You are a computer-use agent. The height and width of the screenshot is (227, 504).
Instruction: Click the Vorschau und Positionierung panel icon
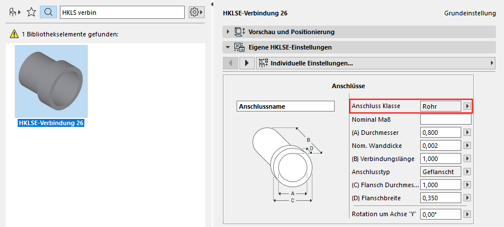tap(240, 32)
